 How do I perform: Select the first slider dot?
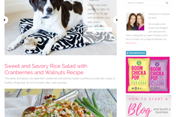click(x=22, y=48)
